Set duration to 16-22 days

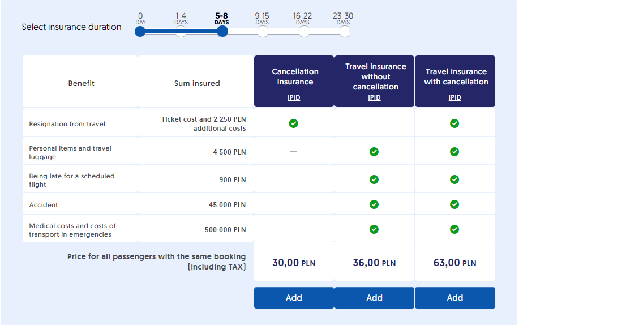304,32
